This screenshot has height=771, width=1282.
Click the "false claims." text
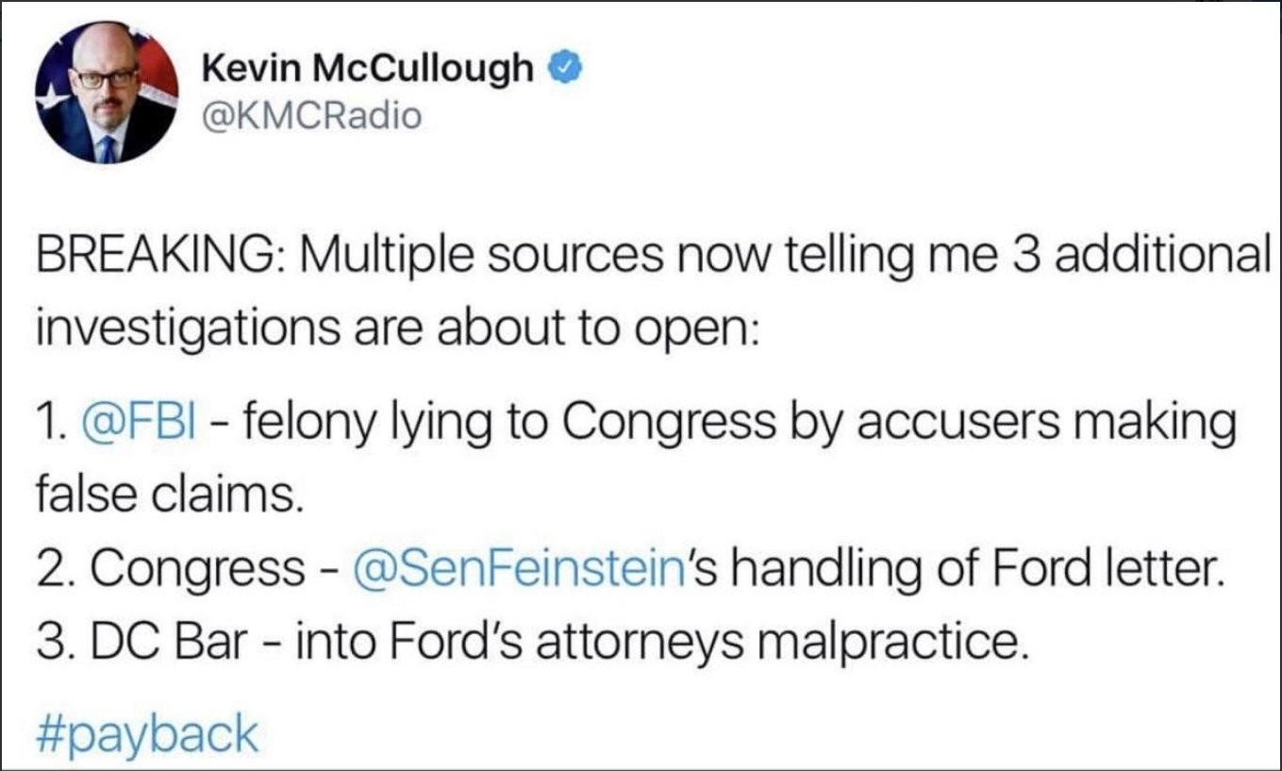click(x=170, y=494)
